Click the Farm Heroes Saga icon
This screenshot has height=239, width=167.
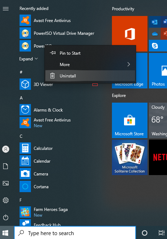coord(25,212)
